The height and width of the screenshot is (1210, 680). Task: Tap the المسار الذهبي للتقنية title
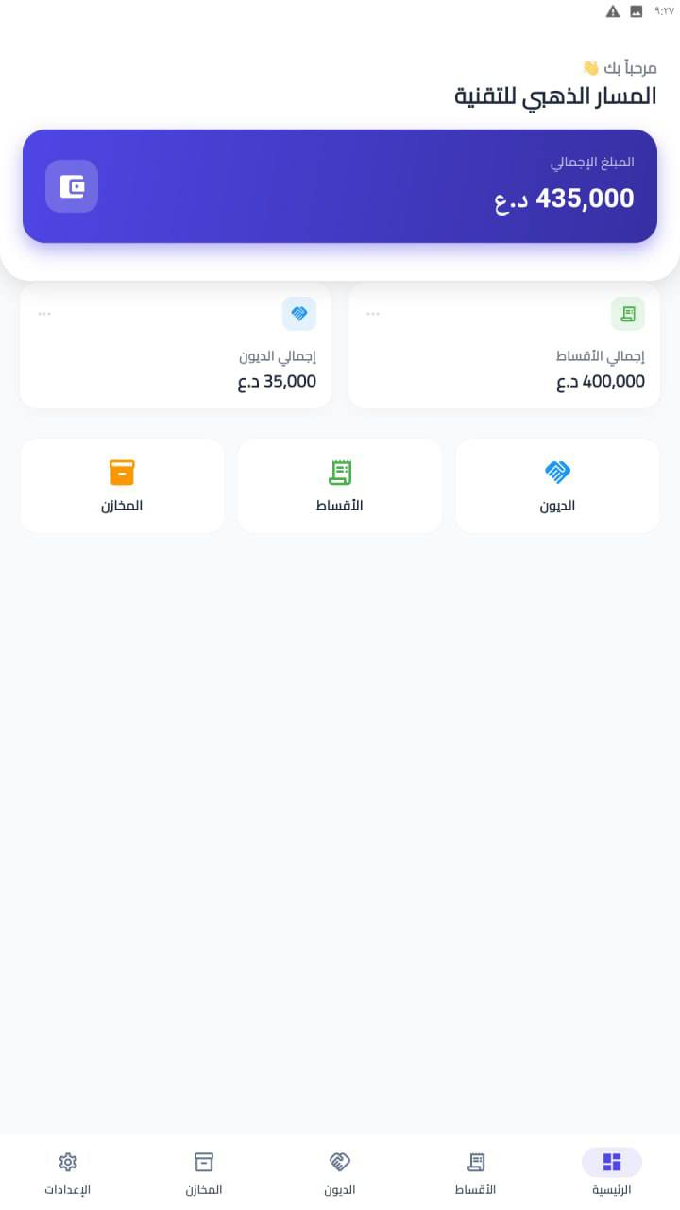(x=555, y=96)
